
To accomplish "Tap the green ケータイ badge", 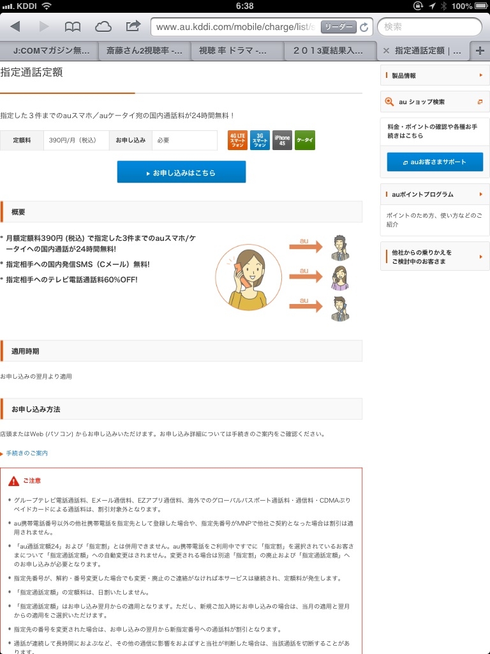I will [304, 140].
